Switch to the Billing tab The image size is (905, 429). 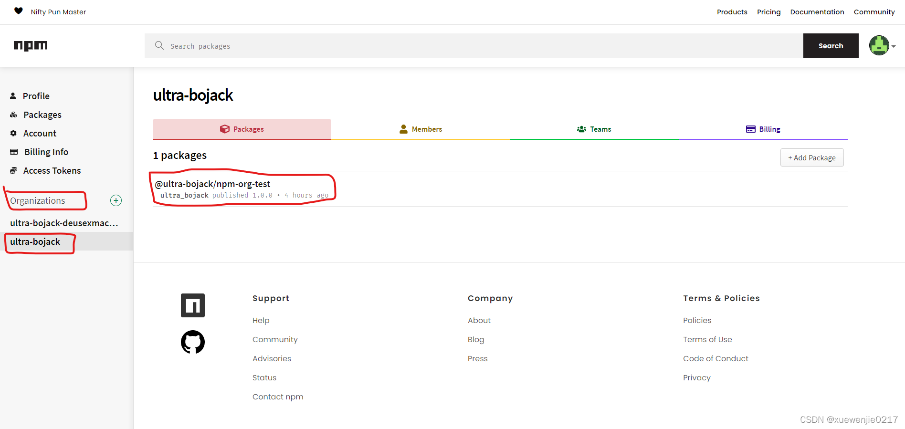pyautogui.click(x=763, y=129)
